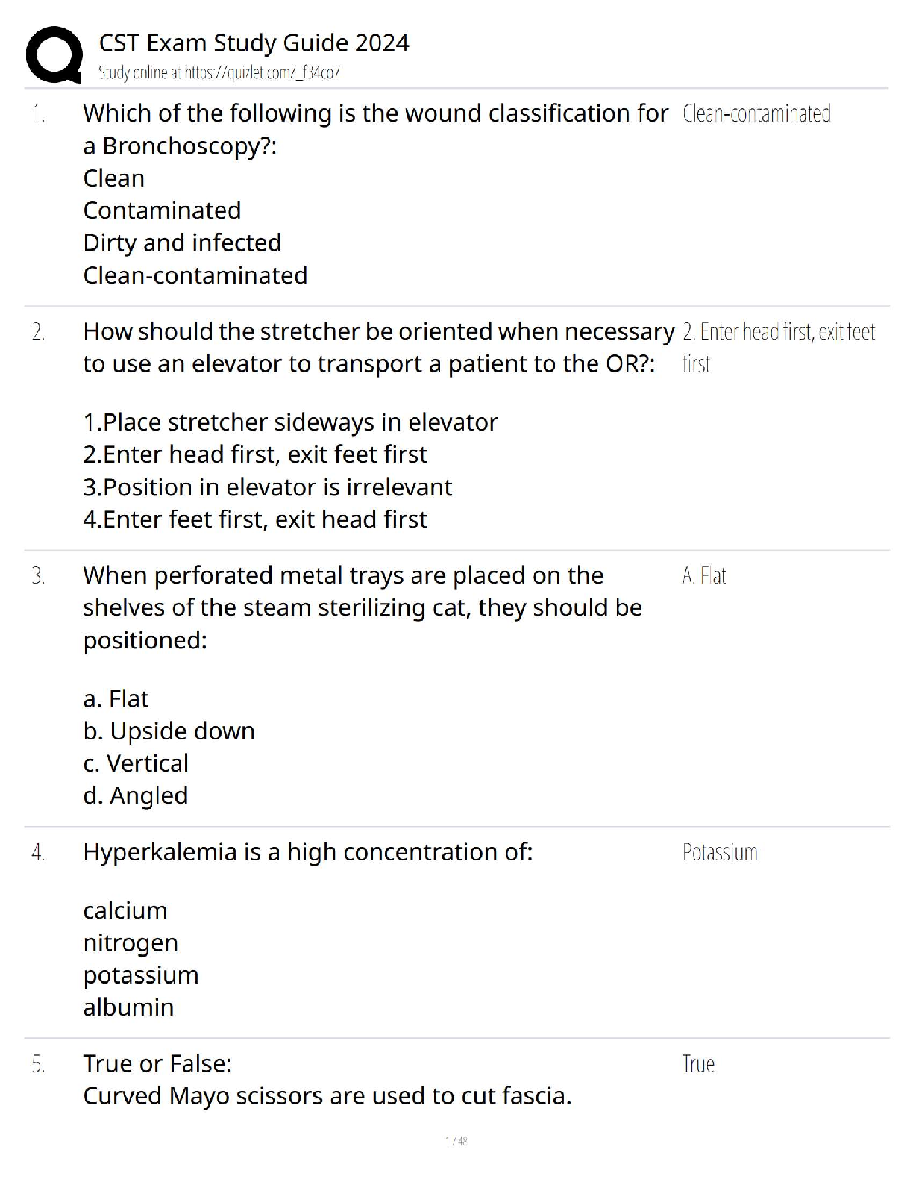Click the Enter feet first option

pyautogui.click(x=255, y=519)
